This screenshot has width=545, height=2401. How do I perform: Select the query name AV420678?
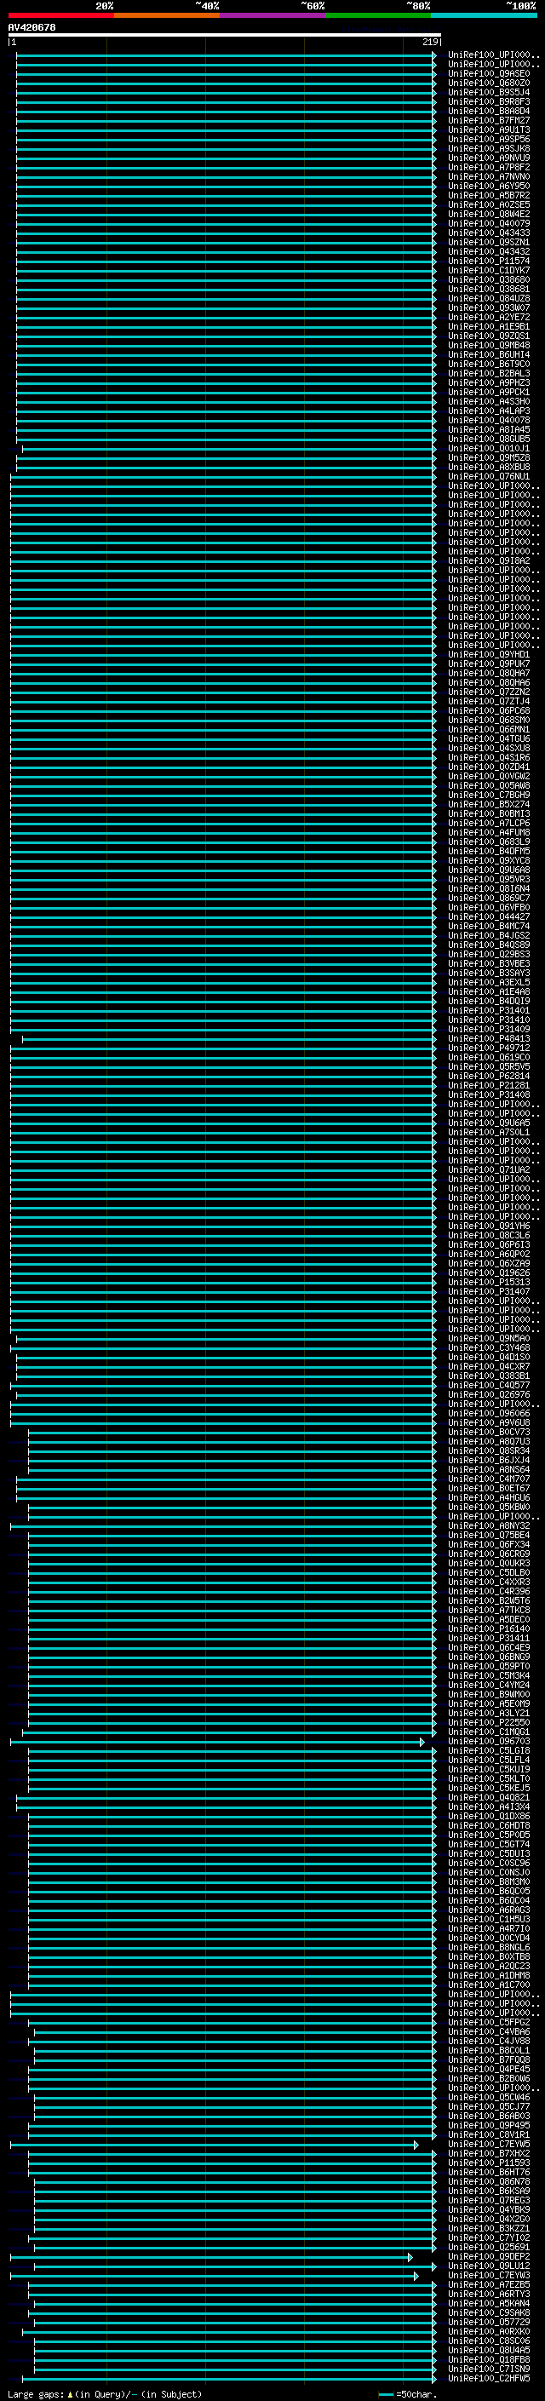point(32,27)
